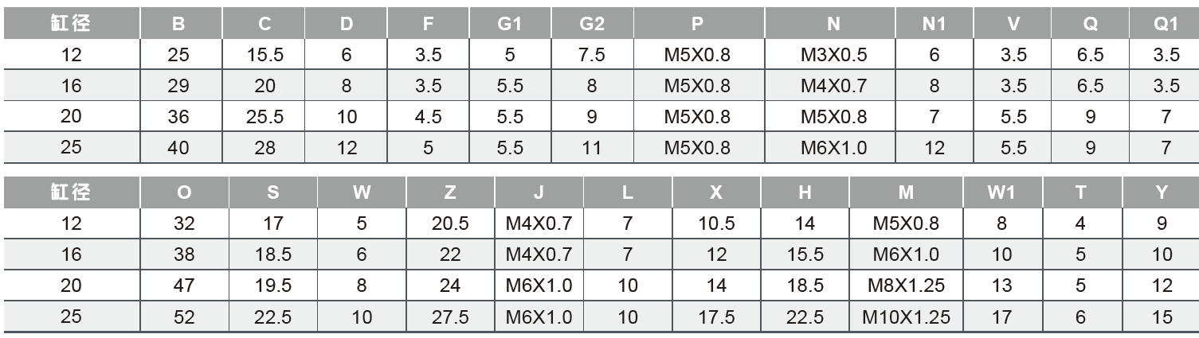Select the 20.5 cell in column Z
The width and height of the screenshot is (1199, 338).
pyautogui.click(x=450, y=223)
